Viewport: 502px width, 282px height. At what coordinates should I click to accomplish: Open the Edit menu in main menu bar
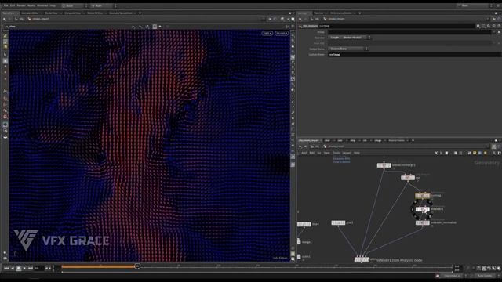[x=13, y=5]
